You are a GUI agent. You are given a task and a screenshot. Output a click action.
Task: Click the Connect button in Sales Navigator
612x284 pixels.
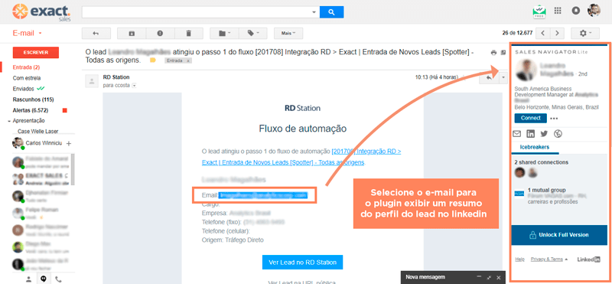[x=530, y=118]
